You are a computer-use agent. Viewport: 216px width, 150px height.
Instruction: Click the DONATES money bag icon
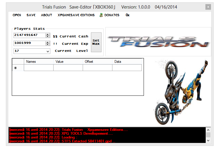[101, 15]
